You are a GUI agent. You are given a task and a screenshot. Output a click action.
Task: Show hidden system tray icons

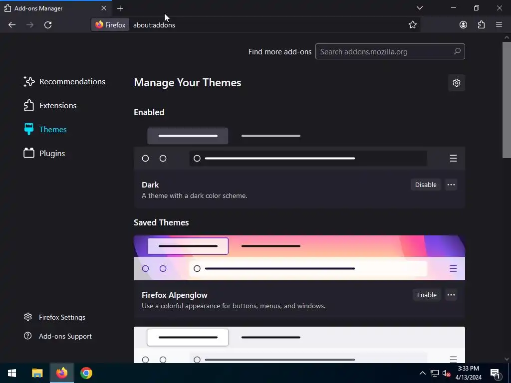click(422, 373)
